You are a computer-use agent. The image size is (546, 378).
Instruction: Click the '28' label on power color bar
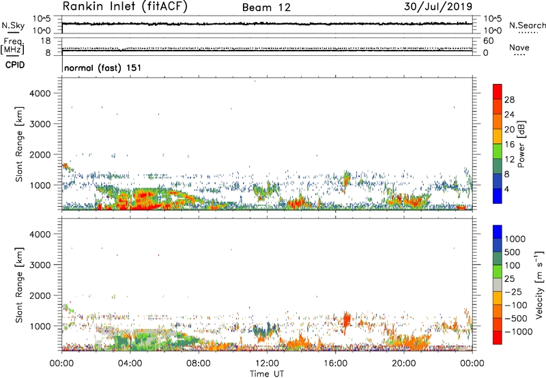pos(509,100)
